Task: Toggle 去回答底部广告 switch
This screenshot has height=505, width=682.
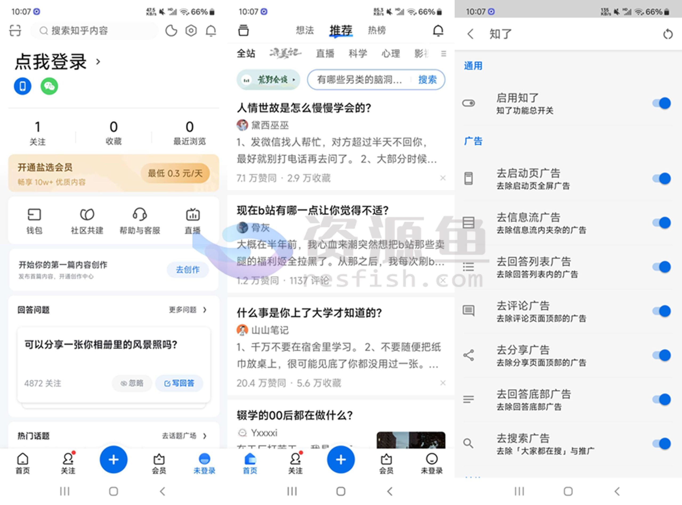Action: point(661,399)
